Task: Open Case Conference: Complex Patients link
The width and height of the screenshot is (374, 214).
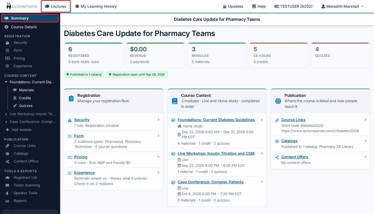Action: coord(211,182)
